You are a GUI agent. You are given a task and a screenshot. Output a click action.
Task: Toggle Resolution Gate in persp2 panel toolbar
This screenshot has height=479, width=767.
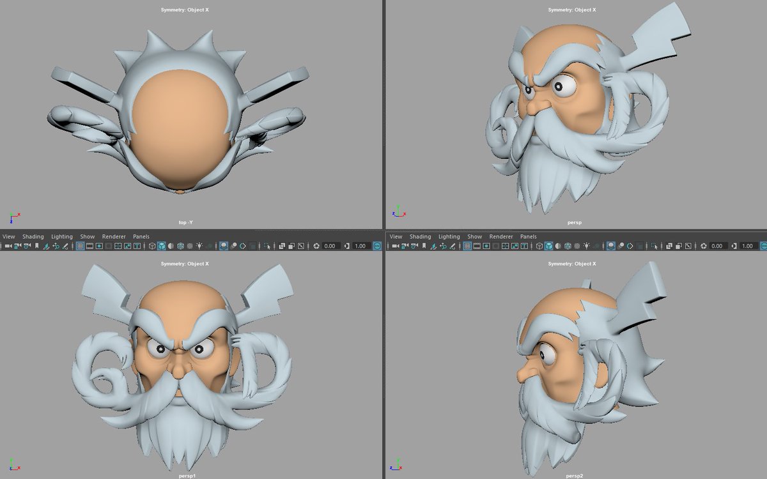point(486,246)
